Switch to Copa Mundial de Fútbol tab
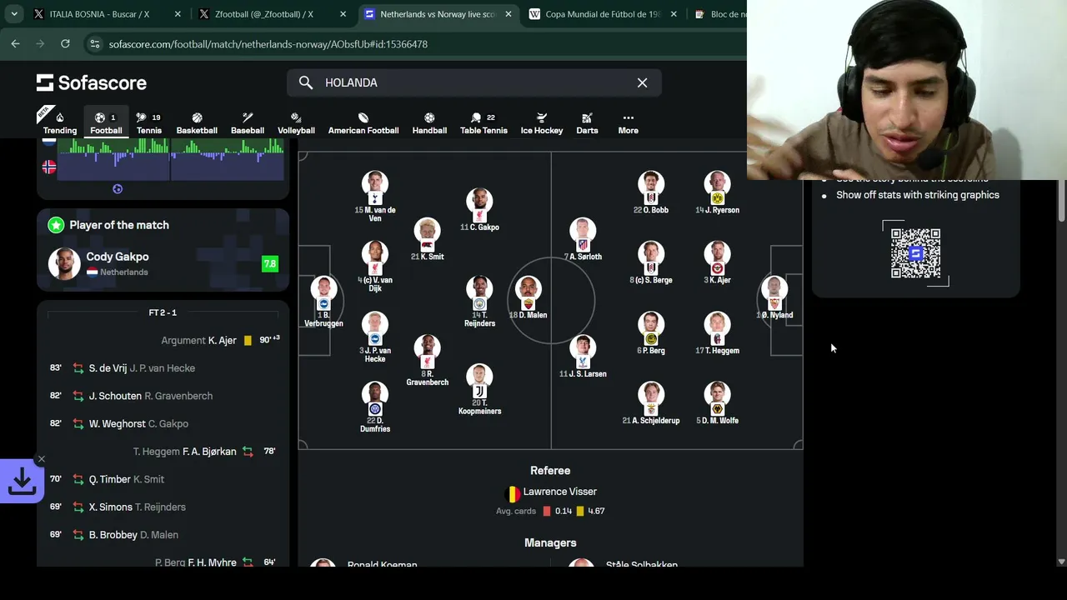The height and width of the screenshot is (600, 1067). tap(604, 14)
